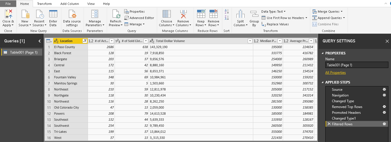Open the Append Queries dropdown
This screenshot has width=391, height=142.
[x=328, y=18]
